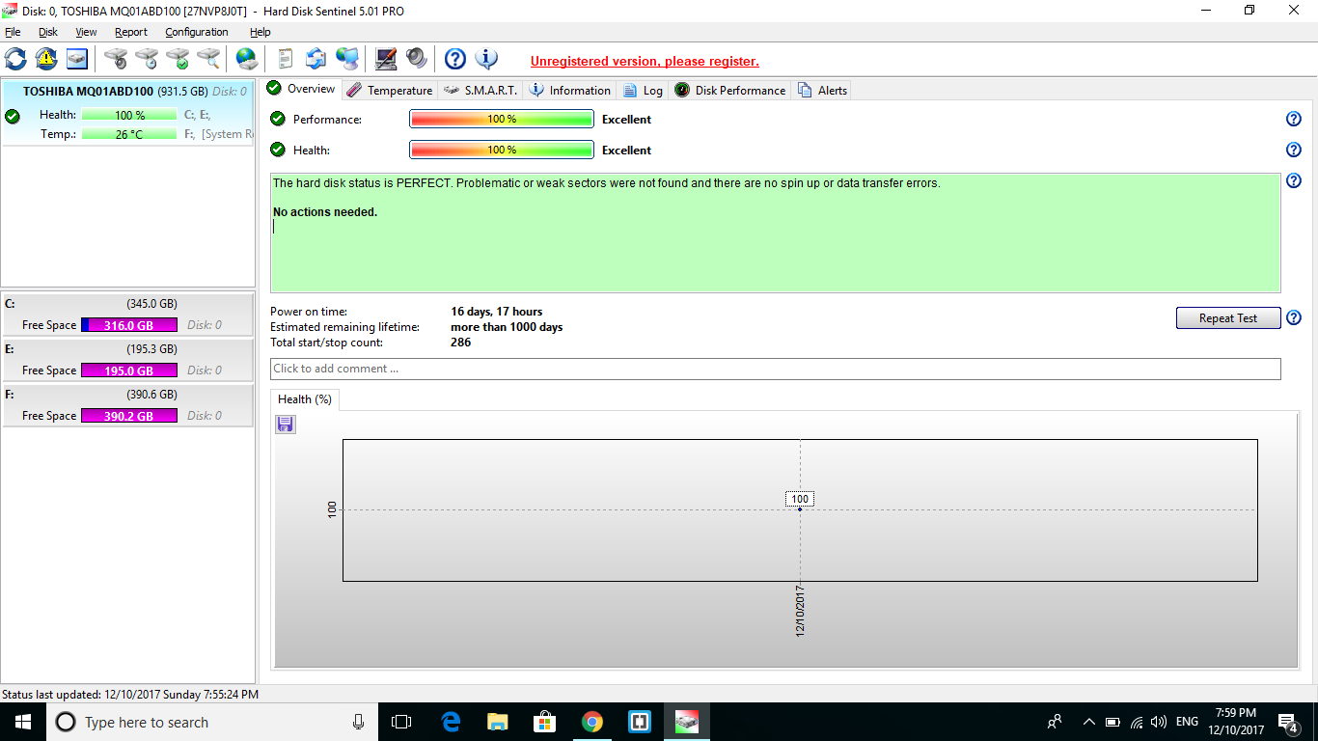
Task: Click the taskbar 'Type here to search' box
Action: point(212,722)
